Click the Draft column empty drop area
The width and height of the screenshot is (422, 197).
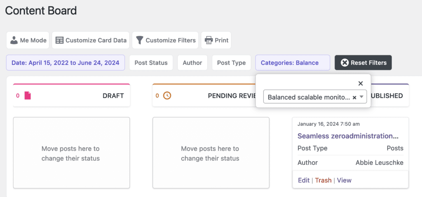[72, 153]
